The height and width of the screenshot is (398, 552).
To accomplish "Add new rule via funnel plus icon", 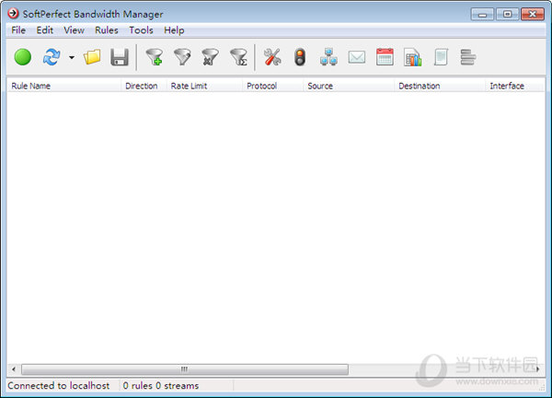I will pos(155,57).
